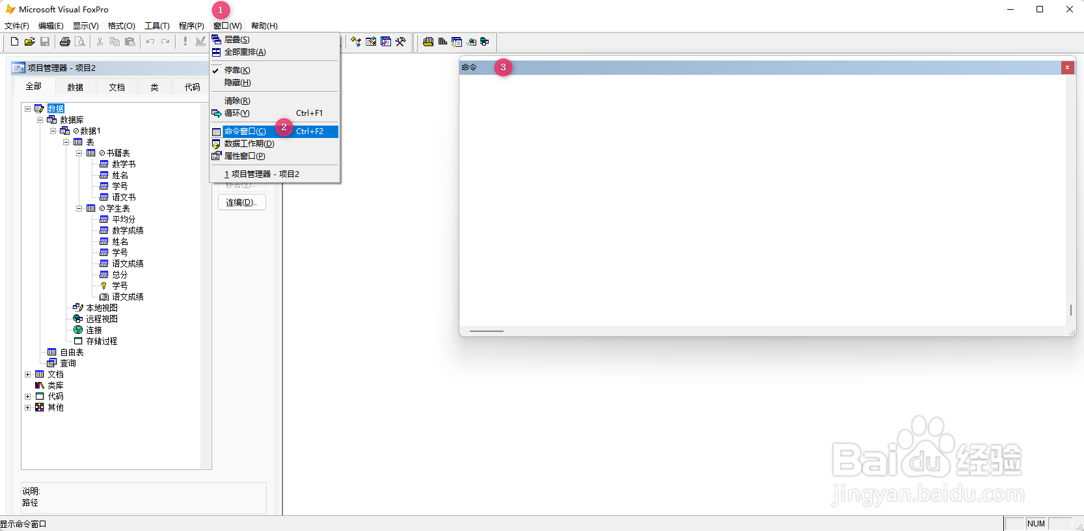Expand the 其他 tree node
This screenshot has height=531, width=1084.
[x=28, y=407]
